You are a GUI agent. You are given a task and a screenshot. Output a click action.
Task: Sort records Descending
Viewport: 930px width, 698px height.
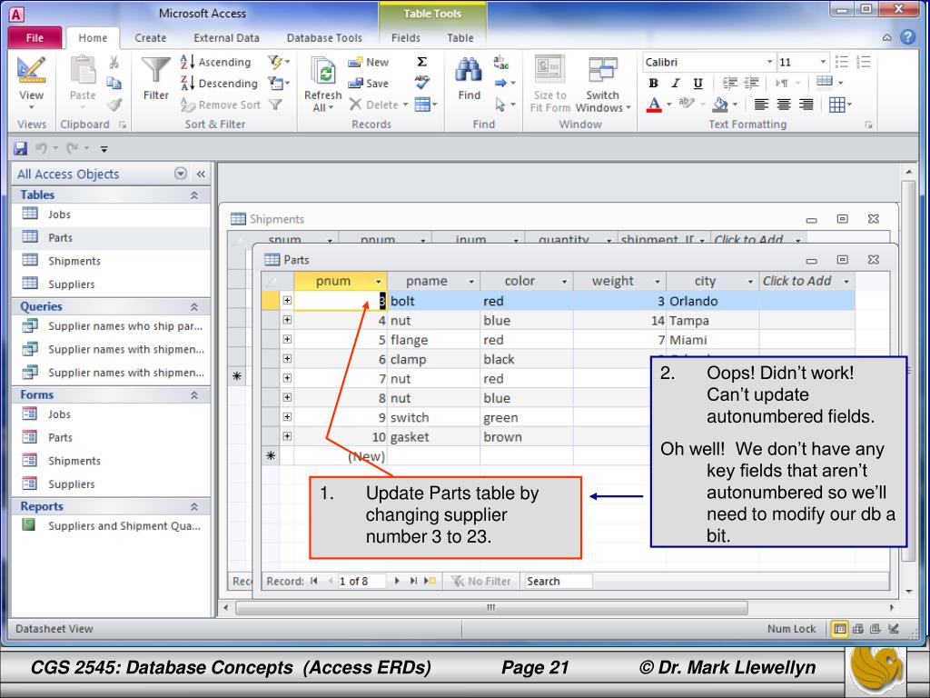219,83
